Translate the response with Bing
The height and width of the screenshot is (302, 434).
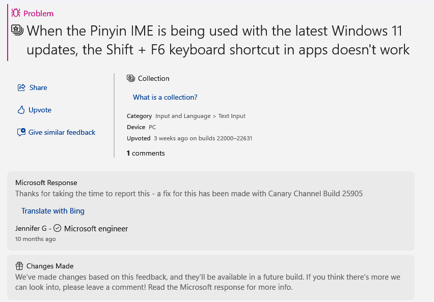[53, 210]
